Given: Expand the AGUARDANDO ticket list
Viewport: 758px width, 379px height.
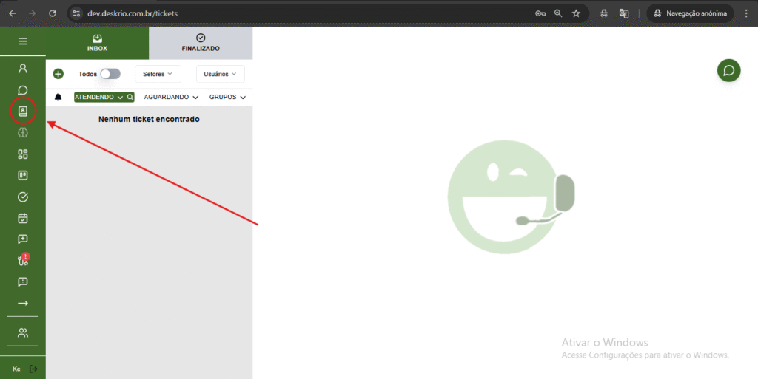Looking at the screenshot, I should click(171, 97).
